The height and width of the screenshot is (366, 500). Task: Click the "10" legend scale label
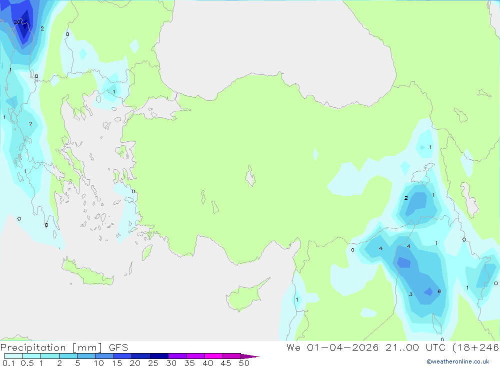coord(98,363)
